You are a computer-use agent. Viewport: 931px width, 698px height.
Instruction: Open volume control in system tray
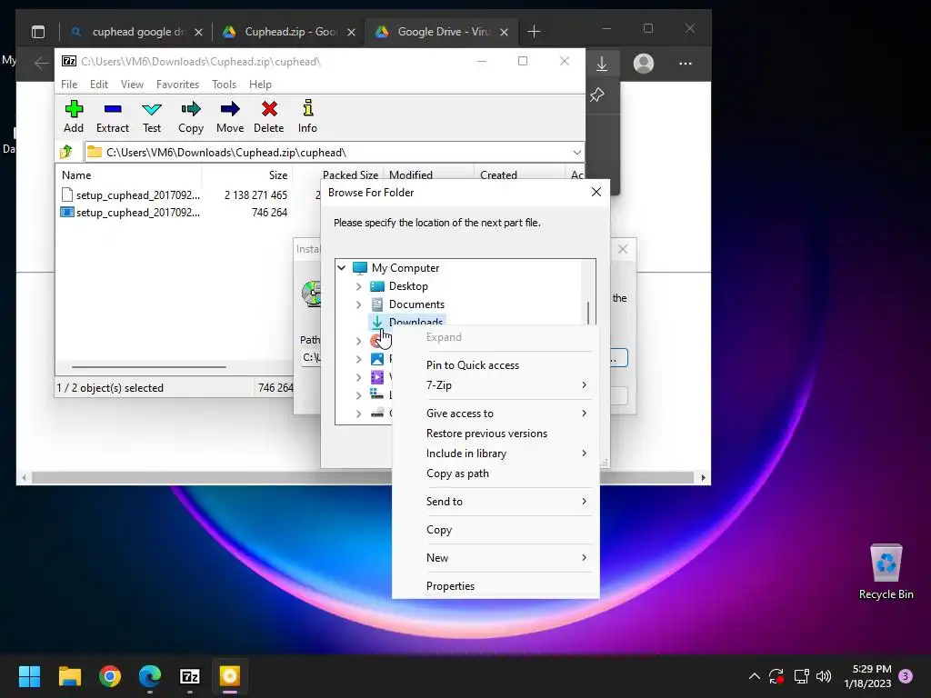[x=824, y=676]
